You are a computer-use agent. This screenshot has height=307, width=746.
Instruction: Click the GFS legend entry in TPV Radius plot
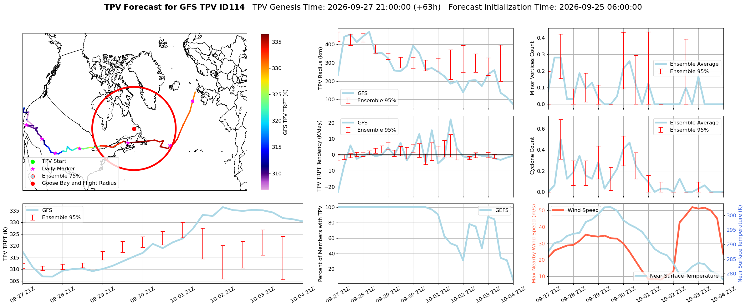[355, 93]
